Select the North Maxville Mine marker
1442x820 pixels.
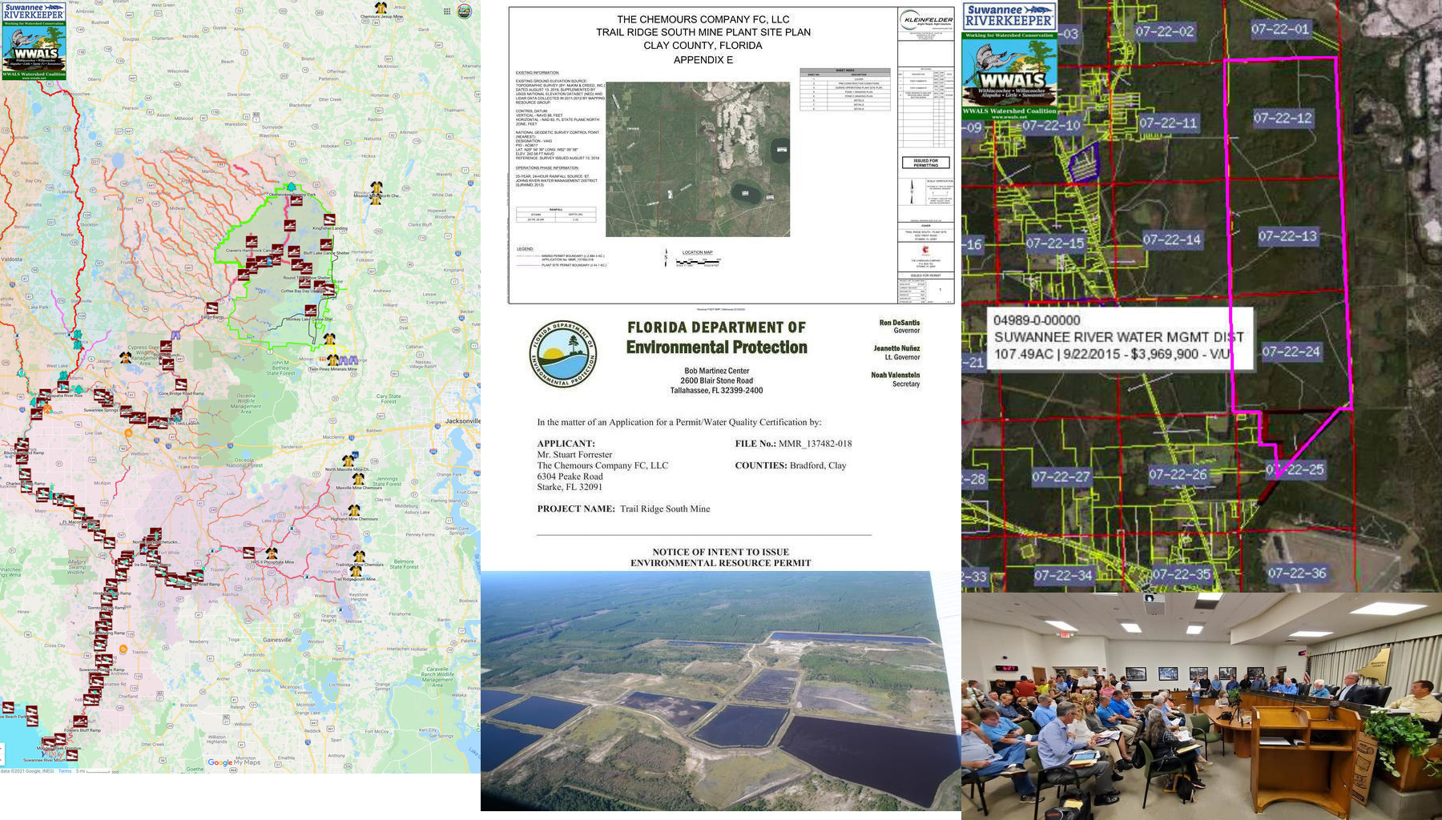[x=348, y=461]
